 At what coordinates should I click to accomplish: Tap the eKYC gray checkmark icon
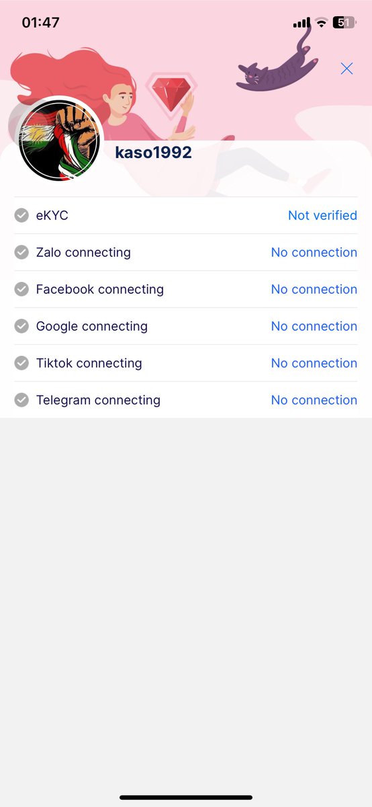pyautogui.click(x=22, y=215)
